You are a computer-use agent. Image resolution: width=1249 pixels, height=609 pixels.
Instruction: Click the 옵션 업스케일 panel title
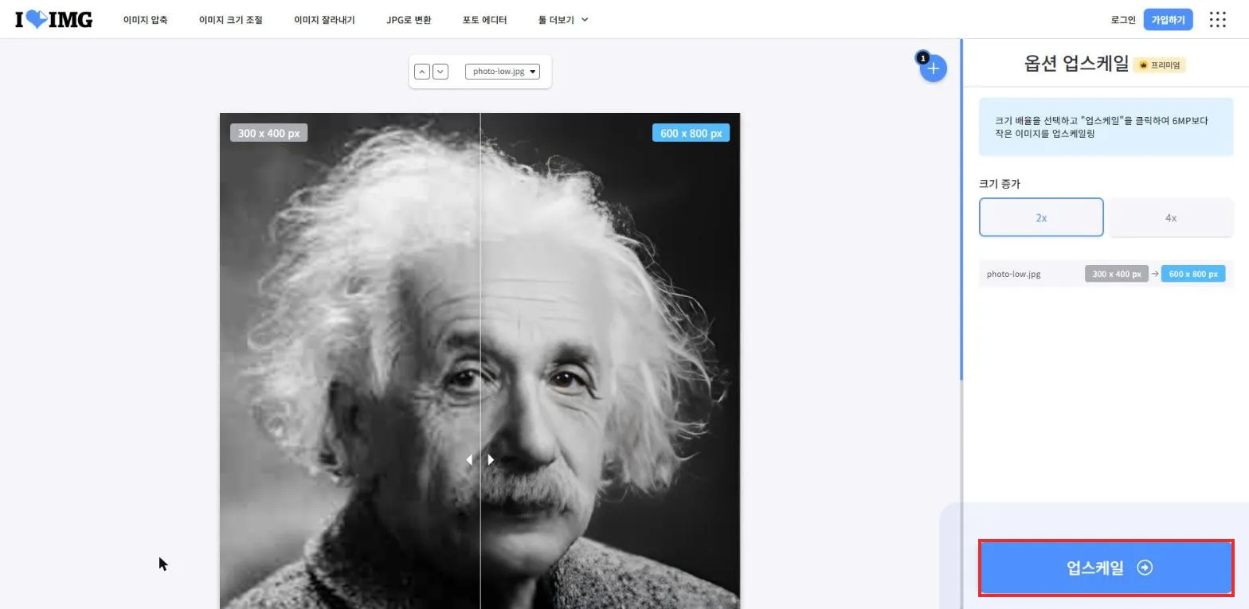pos(1076,64)
